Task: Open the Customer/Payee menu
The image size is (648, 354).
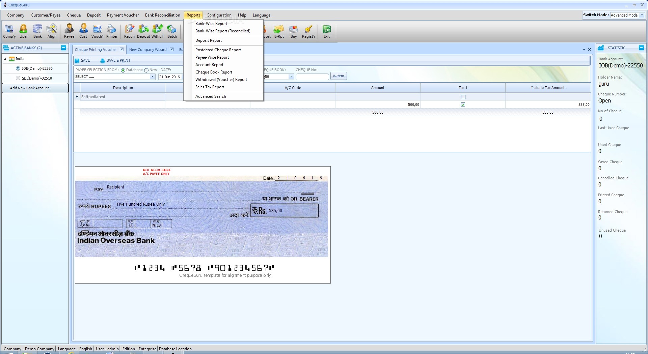Action: click(46, 15)
